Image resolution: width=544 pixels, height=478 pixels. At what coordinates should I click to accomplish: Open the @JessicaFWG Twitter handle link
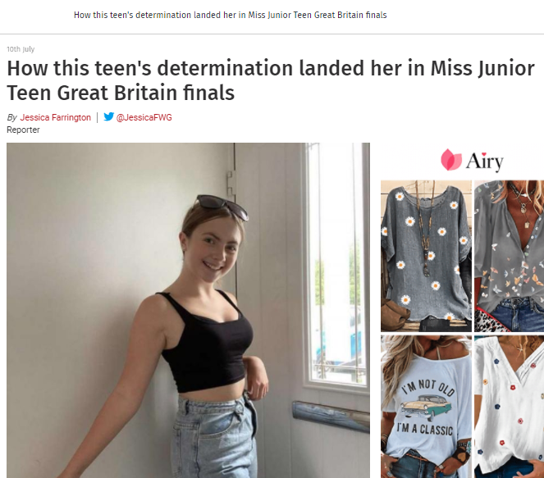click(144, 117)
